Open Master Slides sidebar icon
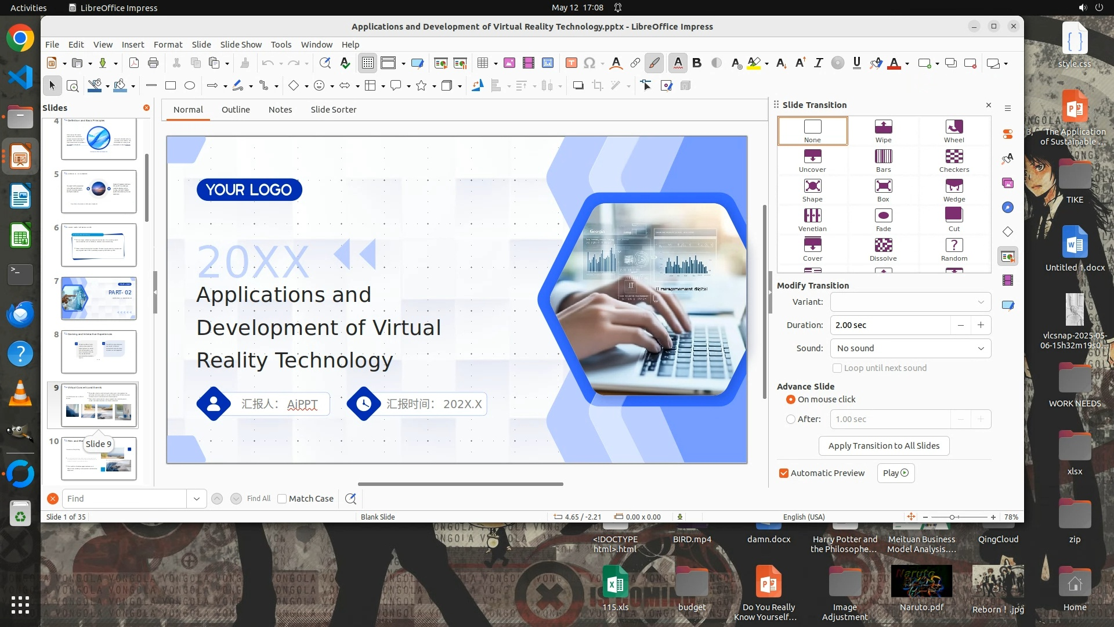Viewport: 1114px width, 627px height. coord(1008,305)
